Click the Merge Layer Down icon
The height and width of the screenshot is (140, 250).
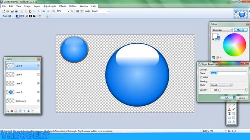20,111
